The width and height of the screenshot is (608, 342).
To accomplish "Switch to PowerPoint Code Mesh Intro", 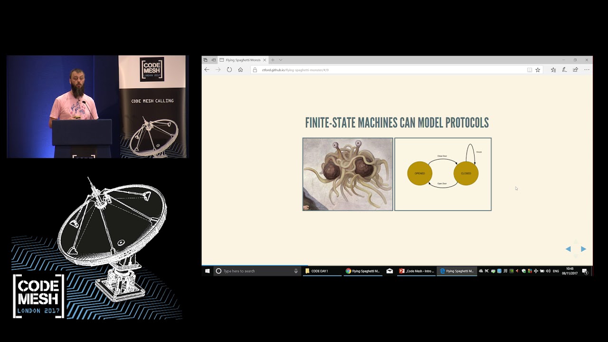I will [x=416, y=271].
